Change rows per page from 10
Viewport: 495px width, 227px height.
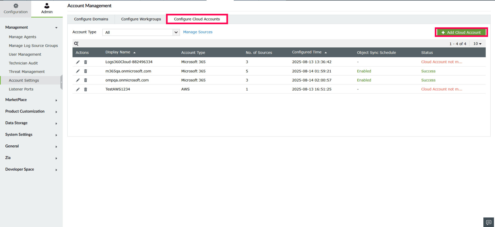(x=477, y=44)
